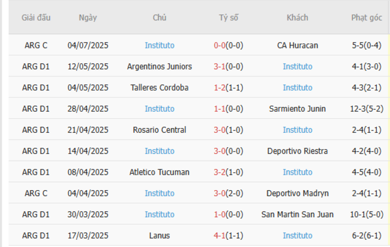Click the 3-2(1-0) score result

pos(228,172)
